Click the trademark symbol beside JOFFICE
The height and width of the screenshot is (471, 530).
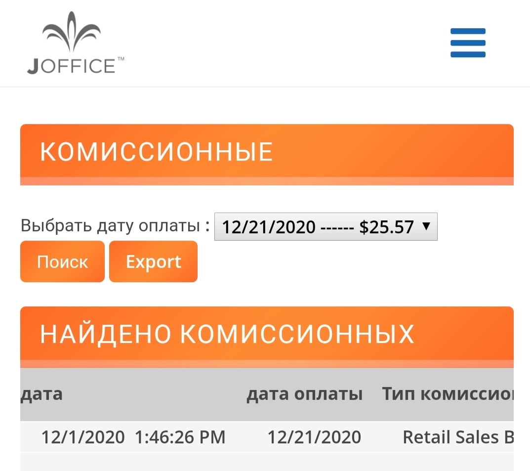pos(121,59)
